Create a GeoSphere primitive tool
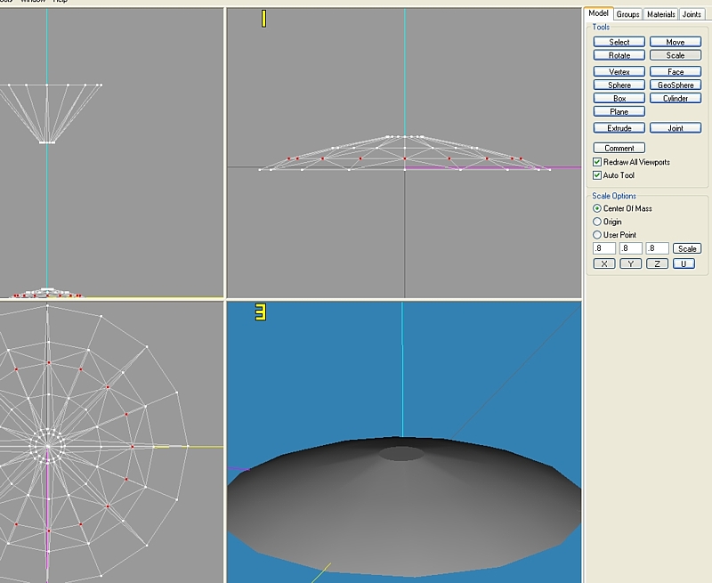This screenshot has height=583, width=712. click(676, 85)
